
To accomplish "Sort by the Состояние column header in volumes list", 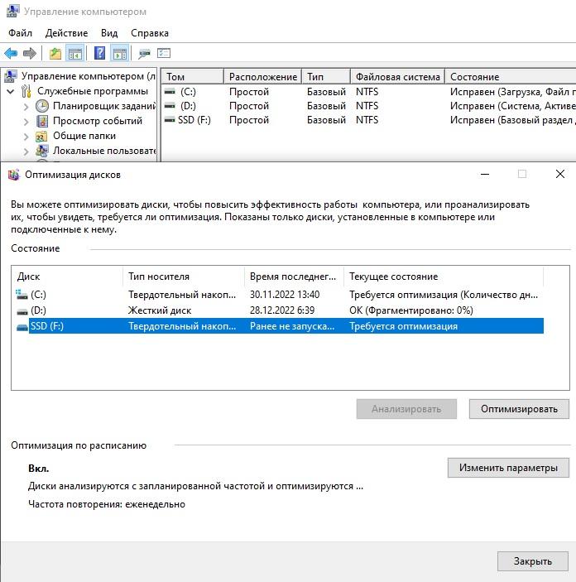I will 511,76.
